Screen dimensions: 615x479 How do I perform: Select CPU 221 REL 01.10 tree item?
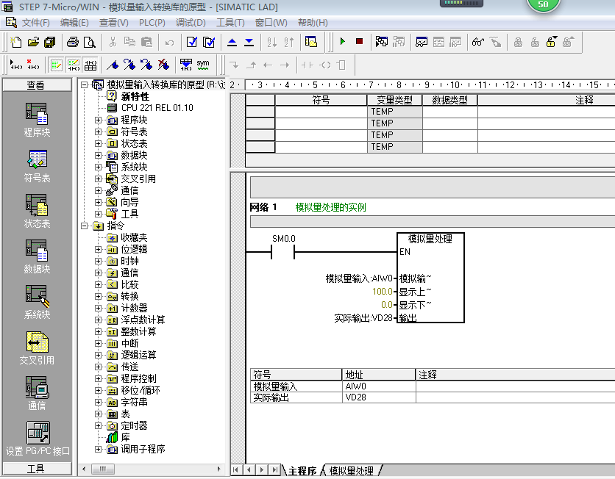pyautogui.click(x=156, y=108)
